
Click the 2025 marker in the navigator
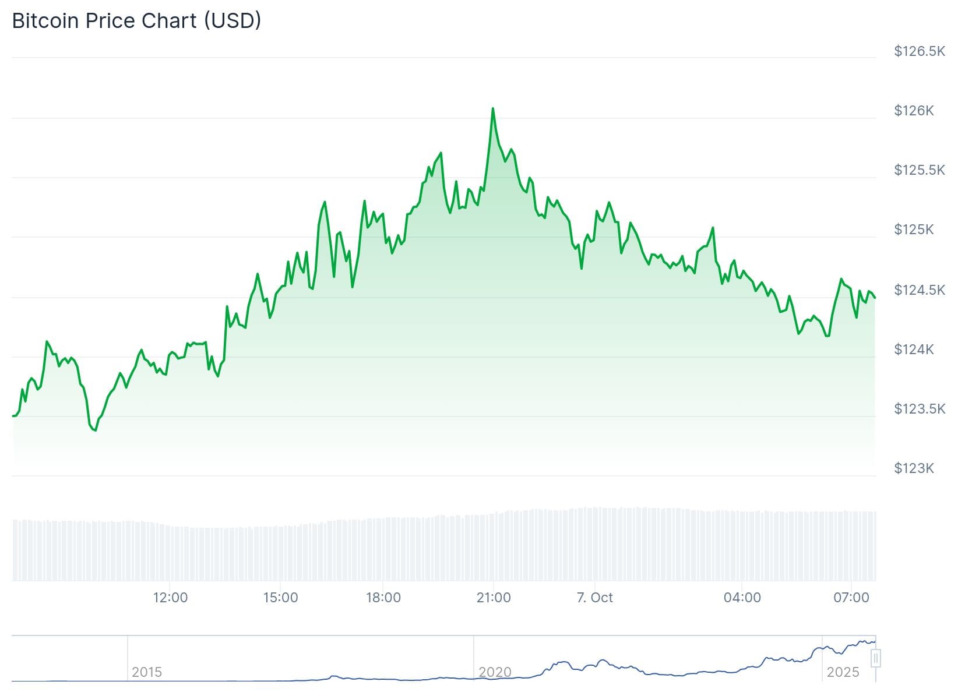(x=843, y=672)
